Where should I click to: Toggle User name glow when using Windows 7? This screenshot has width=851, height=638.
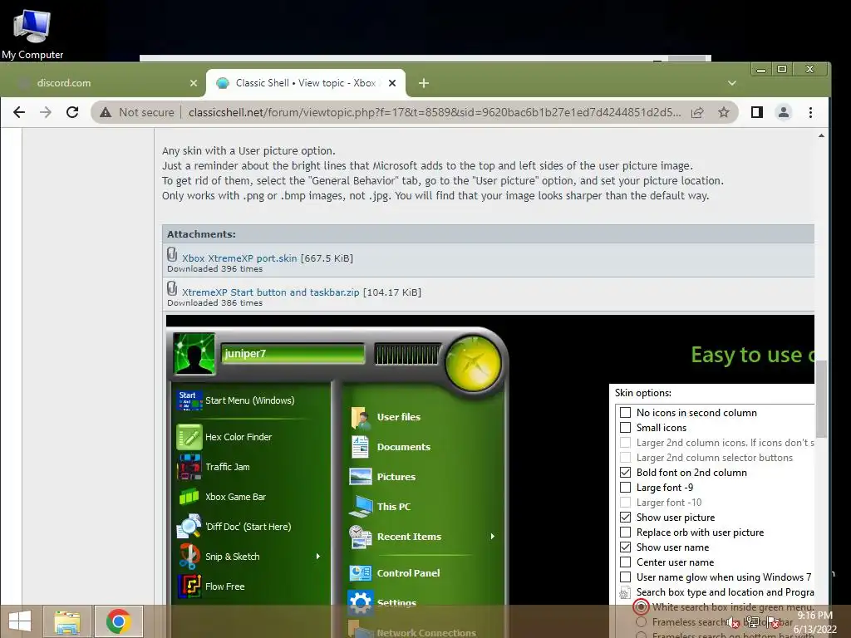625,577
